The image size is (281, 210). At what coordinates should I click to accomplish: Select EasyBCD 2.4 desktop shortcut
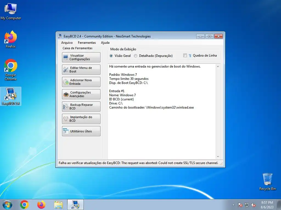(x=11, y=96)
